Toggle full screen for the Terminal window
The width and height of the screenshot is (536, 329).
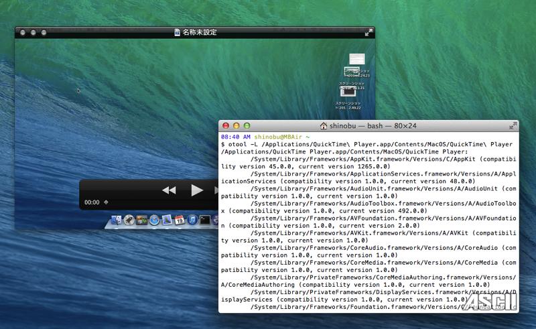(x=513, y=125)
